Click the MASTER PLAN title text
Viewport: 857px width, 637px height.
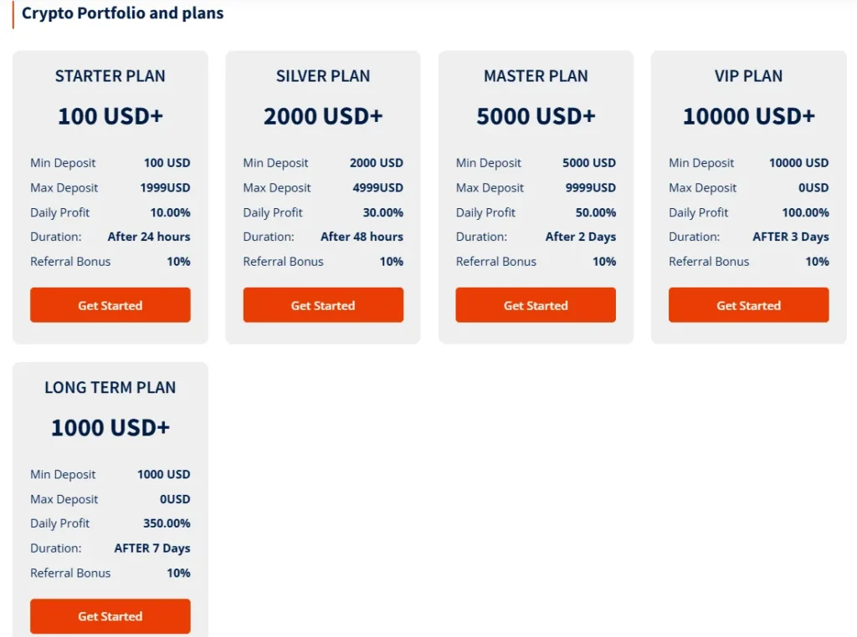[x=536, y=76]
